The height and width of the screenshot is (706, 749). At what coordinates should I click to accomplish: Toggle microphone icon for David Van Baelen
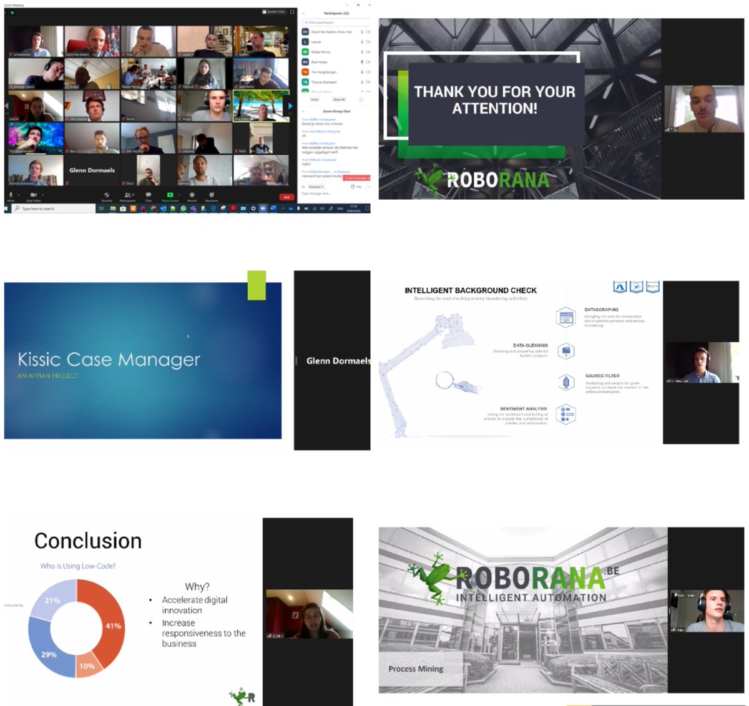(362, 32)
